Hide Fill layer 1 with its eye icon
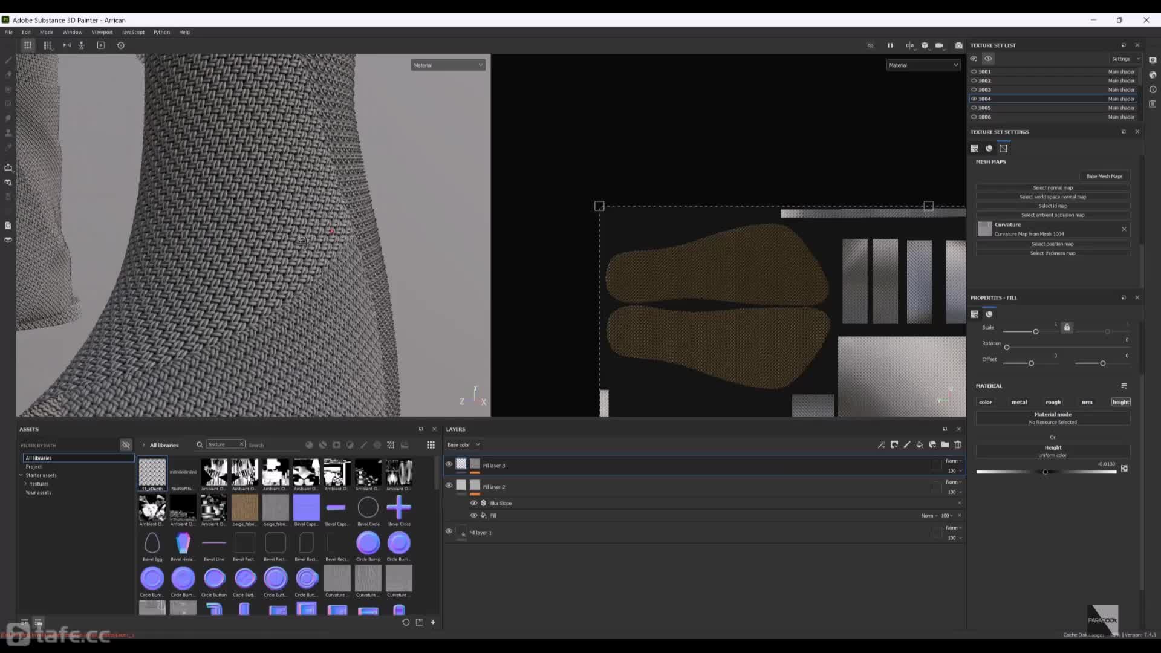Screen dimensions: 1161x653 [449, 531]
